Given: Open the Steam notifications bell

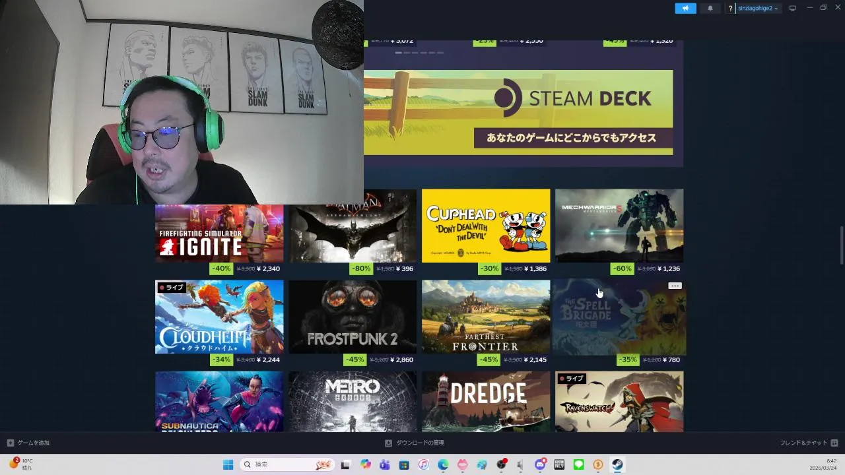Looking at the screenshot, I should pos(710,8).
